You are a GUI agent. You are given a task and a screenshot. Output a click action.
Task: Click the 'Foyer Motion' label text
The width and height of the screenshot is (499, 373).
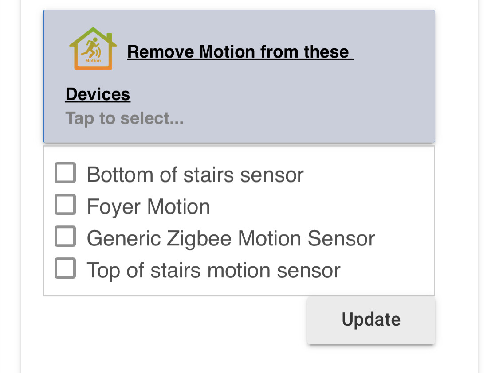[148, 206]
